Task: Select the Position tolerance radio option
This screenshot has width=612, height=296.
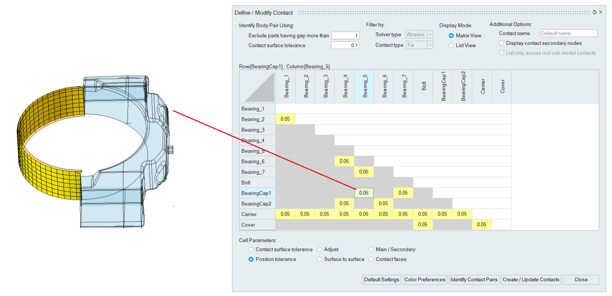Action: 251,259
